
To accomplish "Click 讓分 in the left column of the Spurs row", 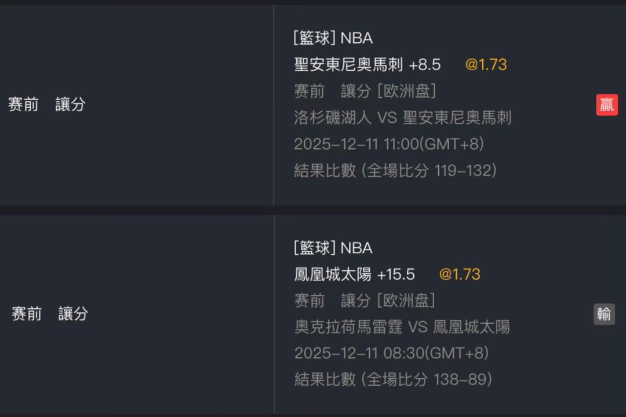I will coord(70,105).
